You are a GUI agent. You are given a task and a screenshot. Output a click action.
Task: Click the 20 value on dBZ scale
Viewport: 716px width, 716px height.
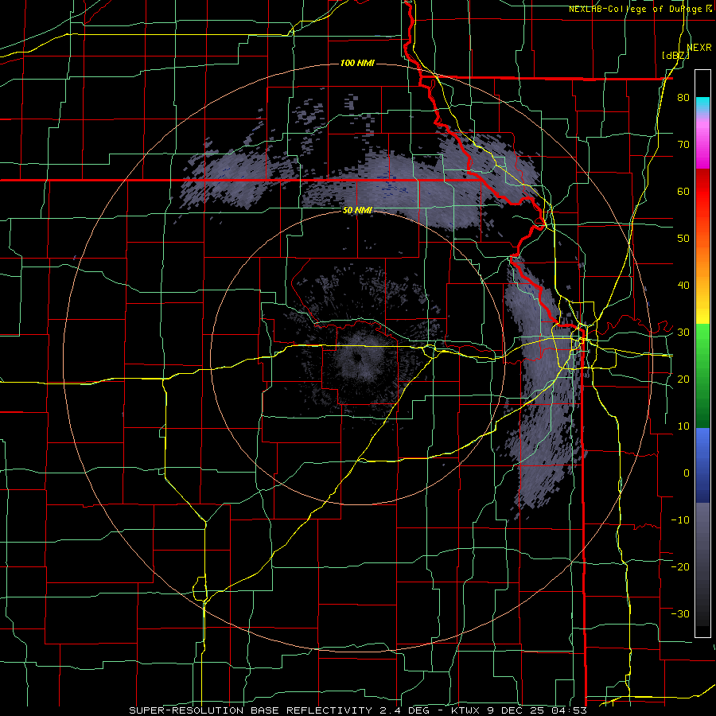pyautogui.click(x=683, y=379)
